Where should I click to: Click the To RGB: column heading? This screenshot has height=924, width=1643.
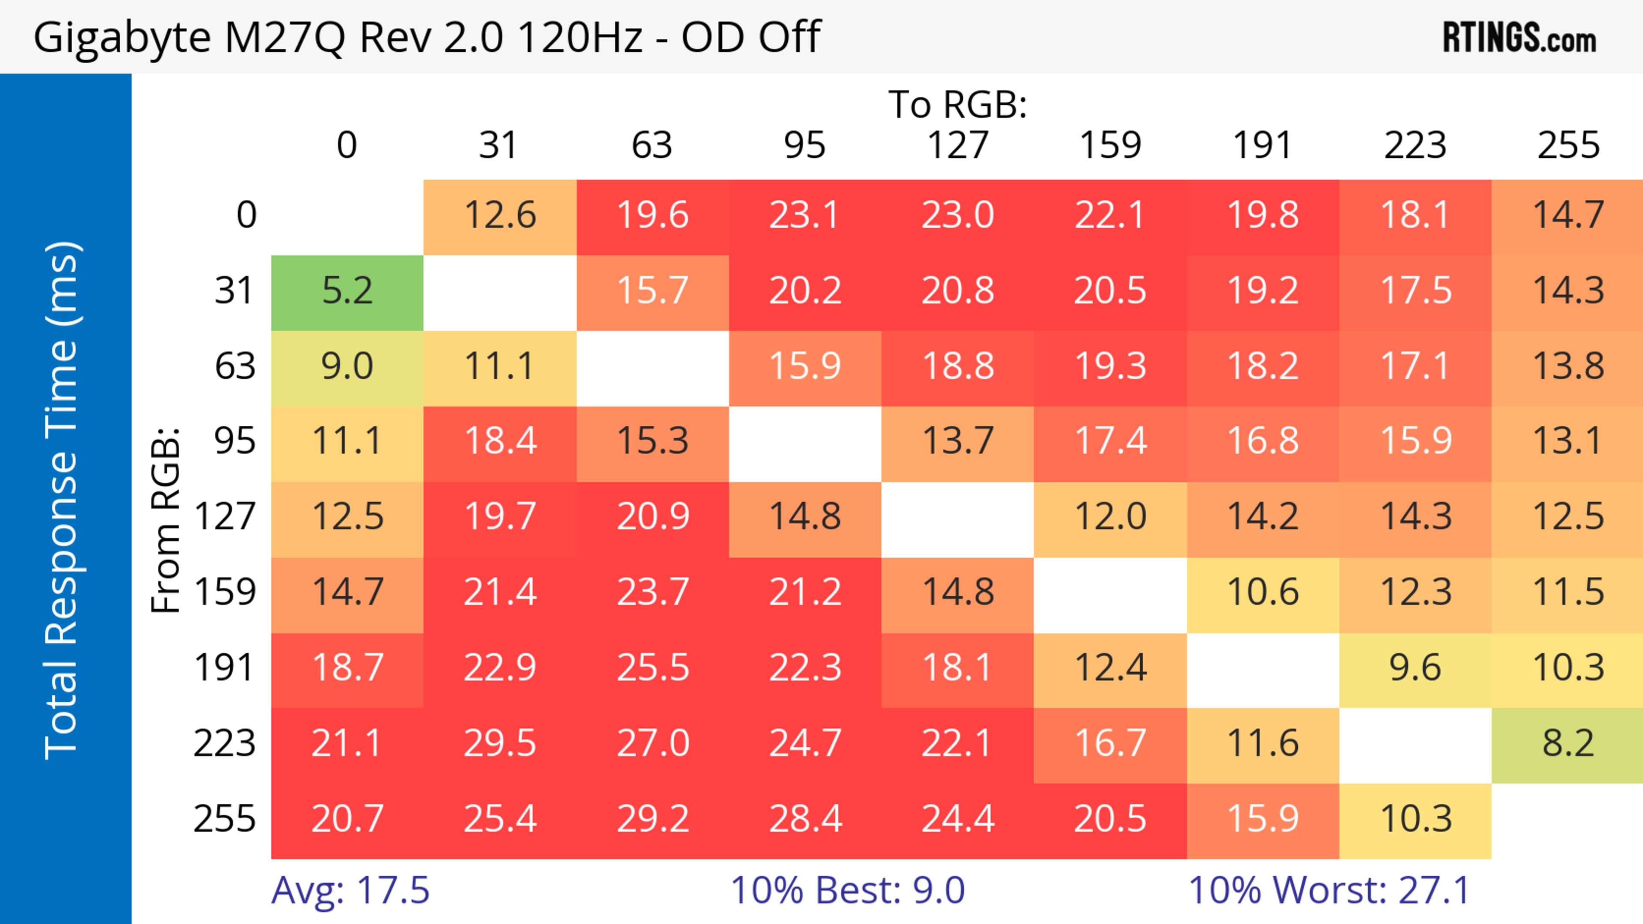pyautogui.click(x=958, y=104)
